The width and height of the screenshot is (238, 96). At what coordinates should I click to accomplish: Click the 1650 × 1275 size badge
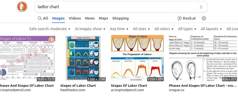tap(46, 79)
